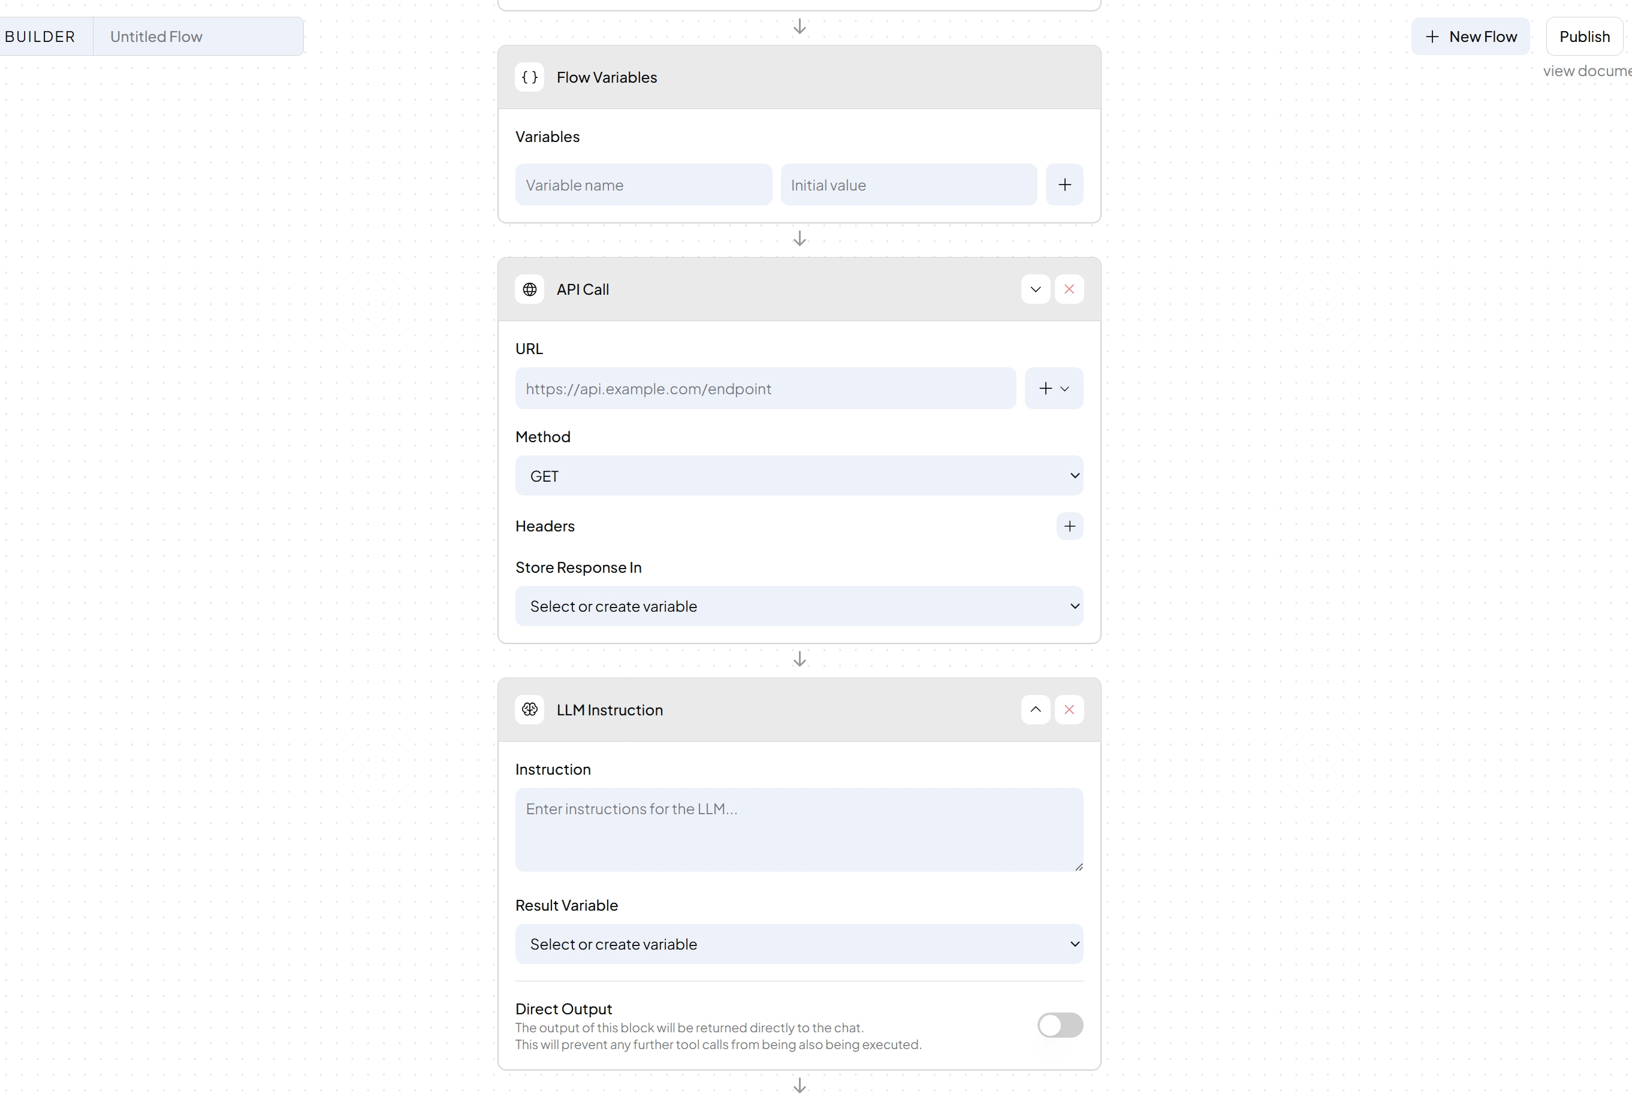Image resolution: width=1632 pixels, height=1094 pixels.
Task: Click the Untitled Flow name field
Action: click(198, 37)
